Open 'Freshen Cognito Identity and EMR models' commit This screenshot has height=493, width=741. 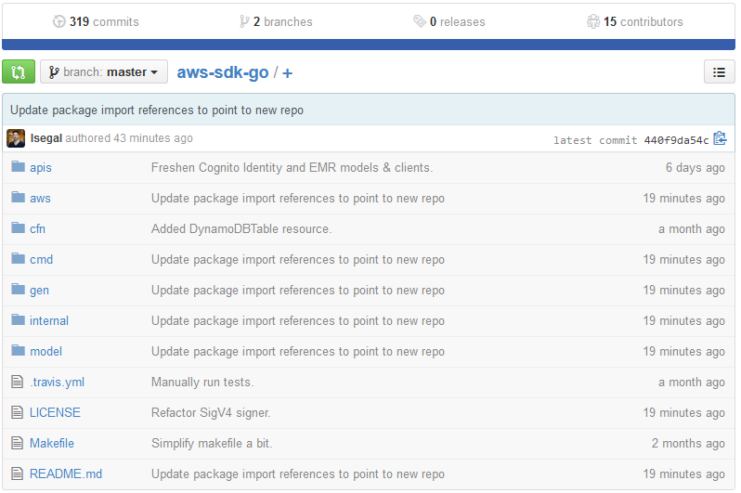pos(292,168)
